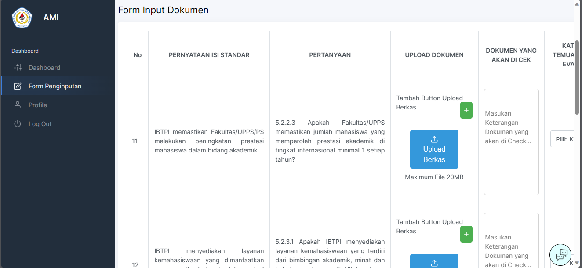Click the Dashboard sliders icon in sidebar
The width and height of the screenshot is (582, 268).
[x=18, y=68]
